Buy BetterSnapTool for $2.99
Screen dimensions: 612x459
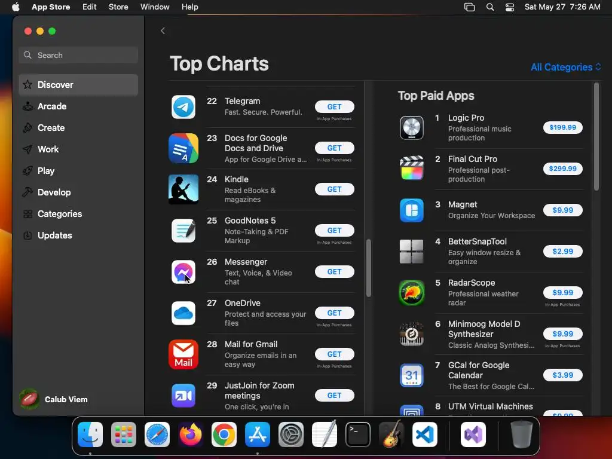click(562, 252)
